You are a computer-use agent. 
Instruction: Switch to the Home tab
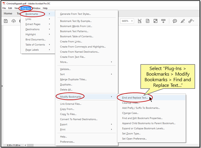tap(8, 14)
